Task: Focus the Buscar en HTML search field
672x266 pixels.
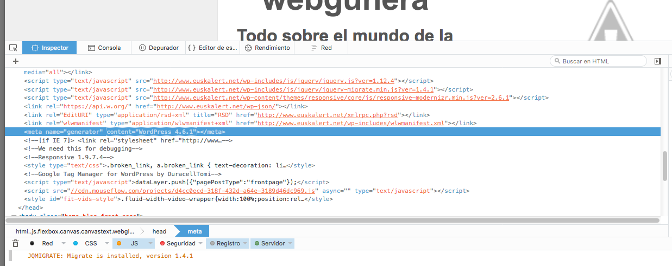Action: tap(598, 61)
